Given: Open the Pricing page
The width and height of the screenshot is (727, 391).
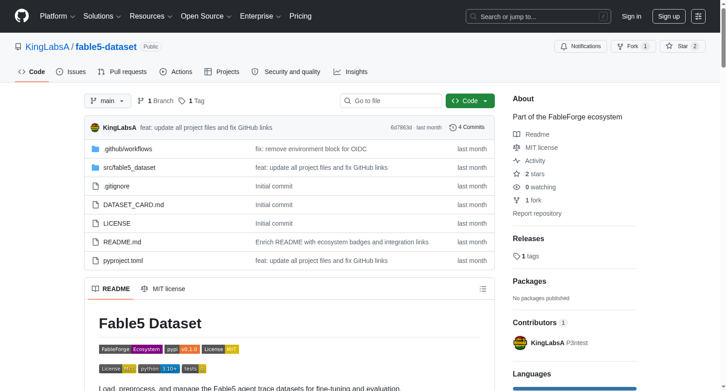Looking at the screenshot, I should (300, 16).
